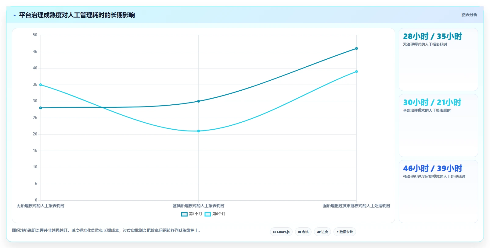
Task: Click the card caption 基础治理模式的人工报表耗时
Action: pyautogui.click(x=427, y=110)
